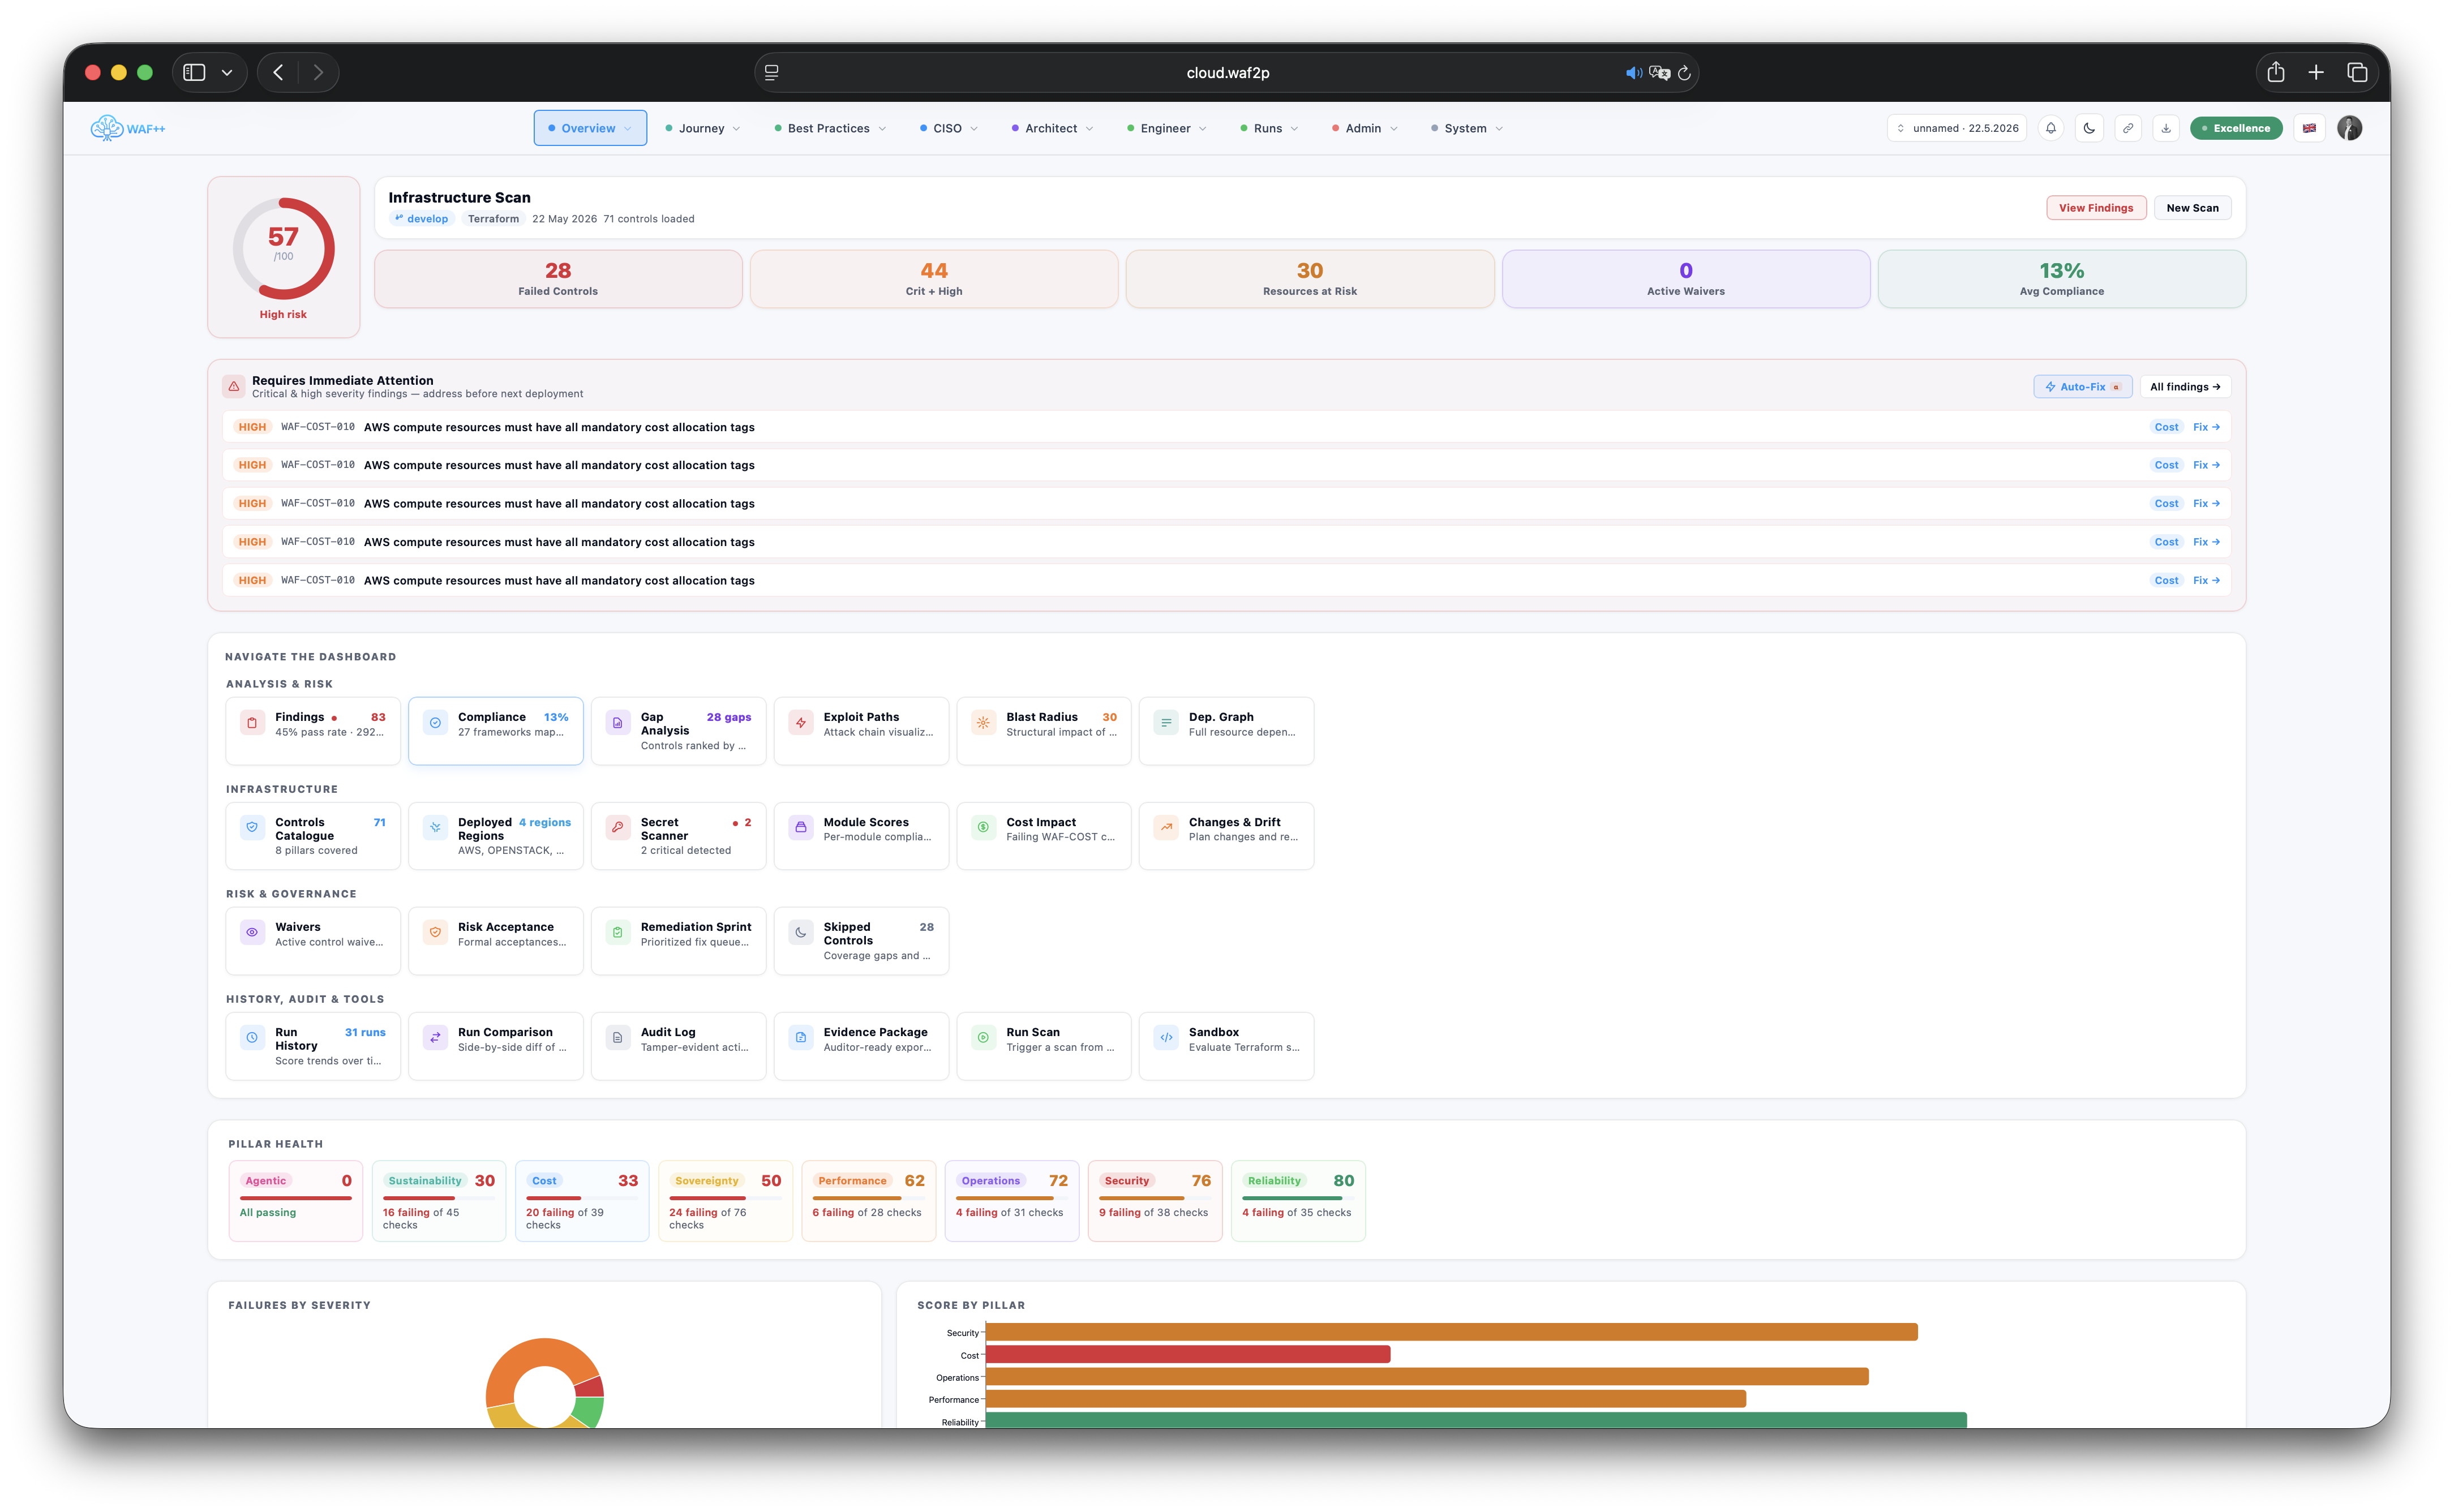Image resolution: width=2454 pixels, height=1512 pixels.
Task: Open the Compliance card
Action: click(496, 731)
